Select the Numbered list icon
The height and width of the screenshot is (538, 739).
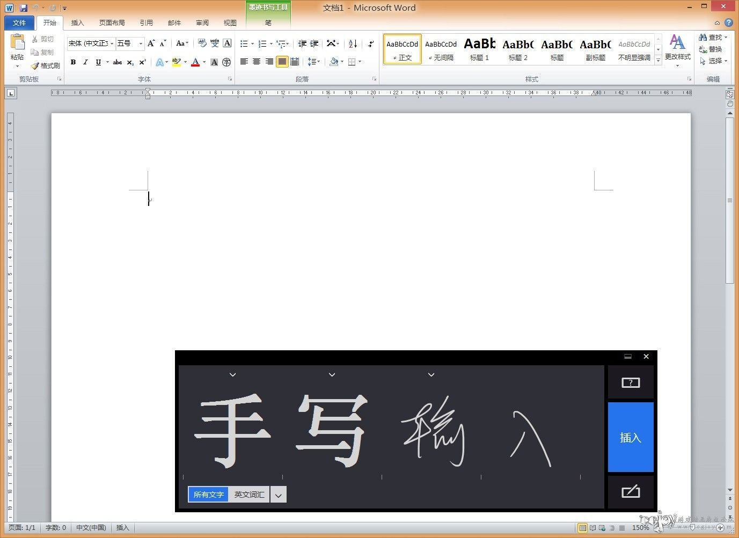[262, 43]
